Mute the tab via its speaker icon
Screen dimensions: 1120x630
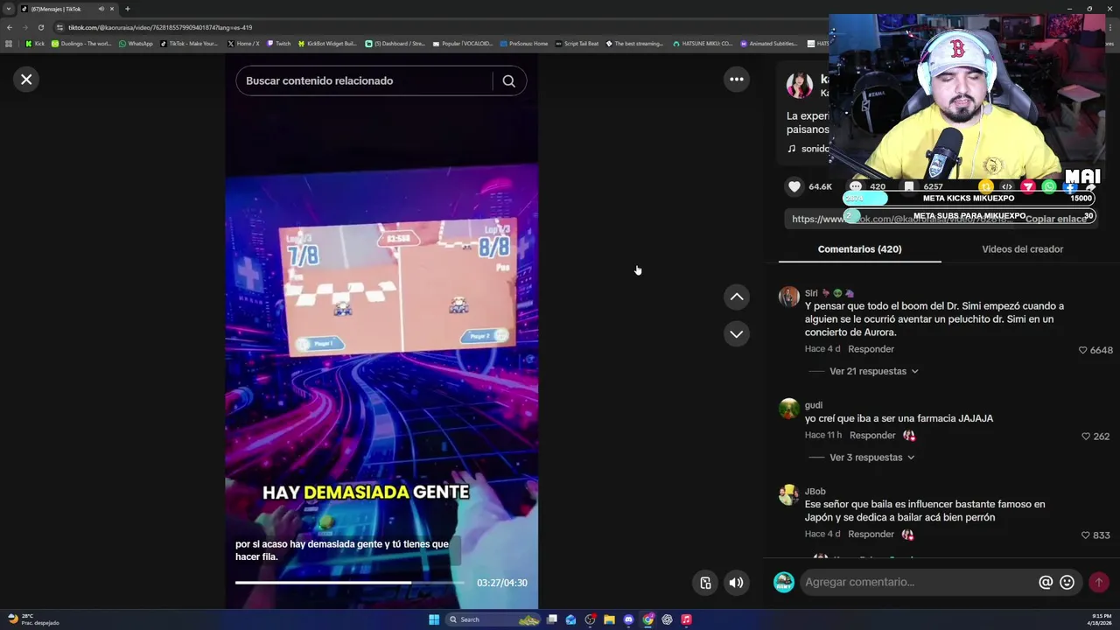click(101, 9)
